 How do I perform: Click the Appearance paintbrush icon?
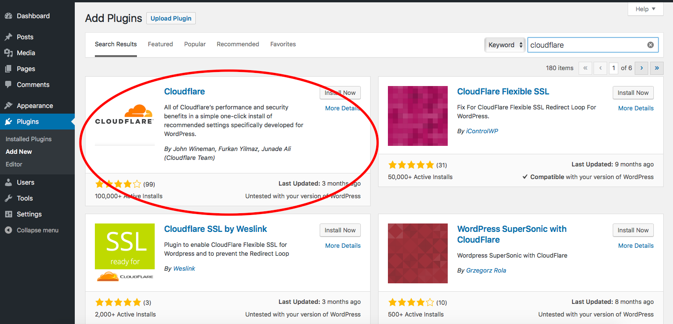point(8,106)
